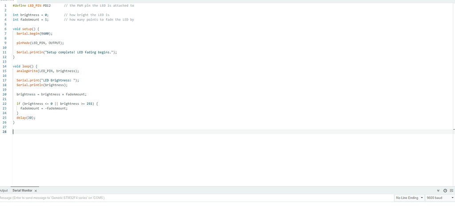
Task: Click line number 14 in the gutter
Action: (5, 66)
